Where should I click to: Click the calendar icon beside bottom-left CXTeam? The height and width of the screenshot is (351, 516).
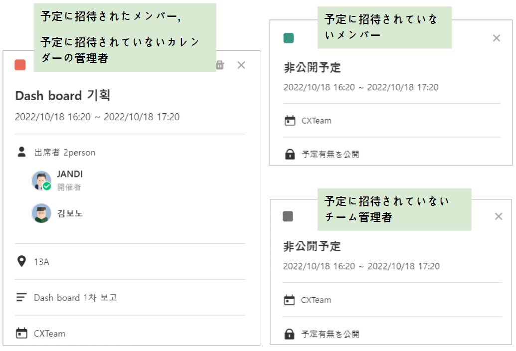click(x=21, y=333)
